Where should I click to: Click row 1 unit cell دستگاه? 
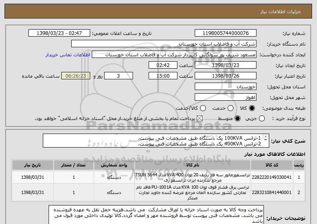[x=114, y=178]
